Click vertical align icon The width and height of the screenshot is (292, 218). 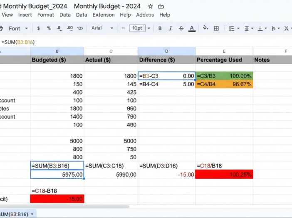coord(260,28)
